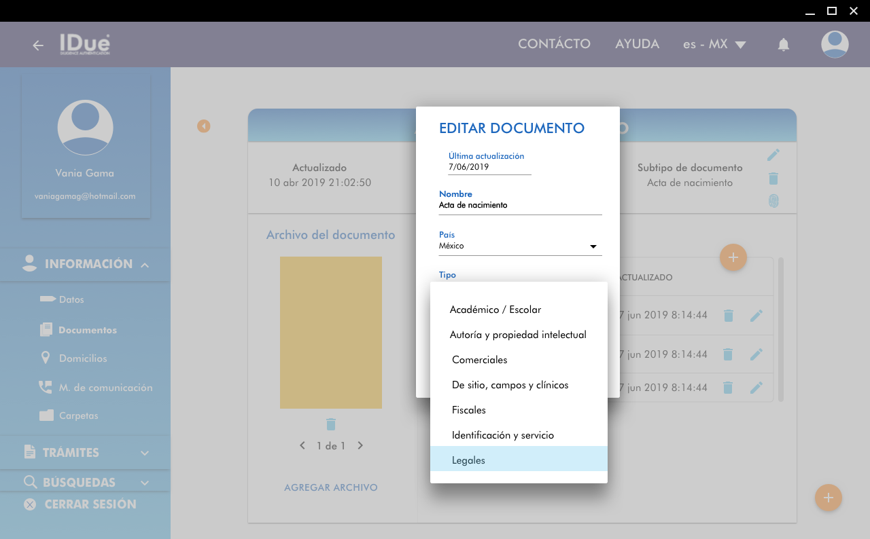This screenshot has width=870, height=539.
Task: Delete the first row in the table
Action: [x=728, y=316]
